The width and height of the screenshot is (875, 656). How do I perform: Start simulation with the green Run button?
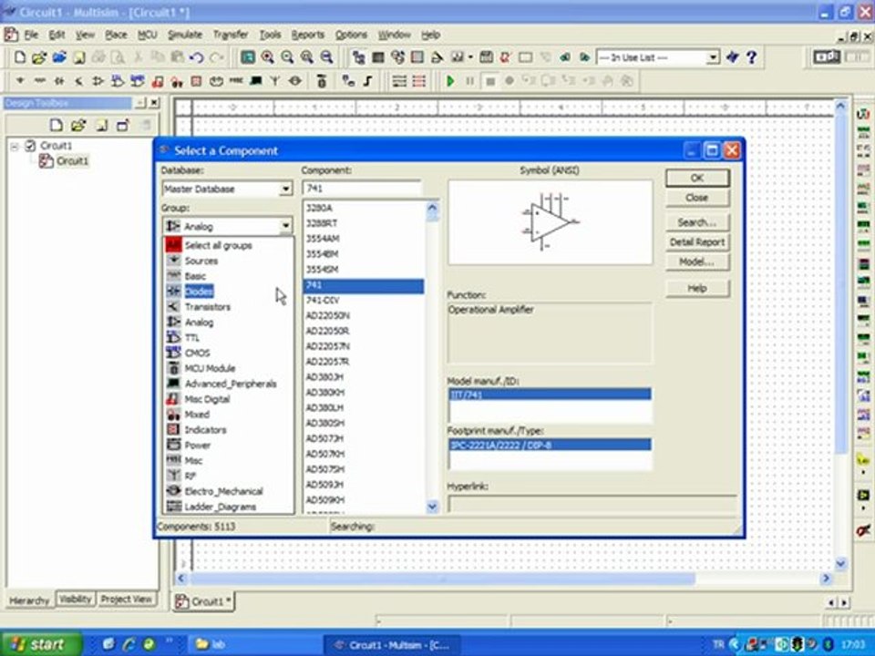pyautogui.click(x=450, y=81)
